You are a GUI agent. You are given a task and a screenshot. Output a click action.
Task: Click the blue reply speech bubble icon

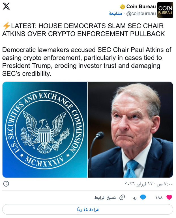click(143, 197)
